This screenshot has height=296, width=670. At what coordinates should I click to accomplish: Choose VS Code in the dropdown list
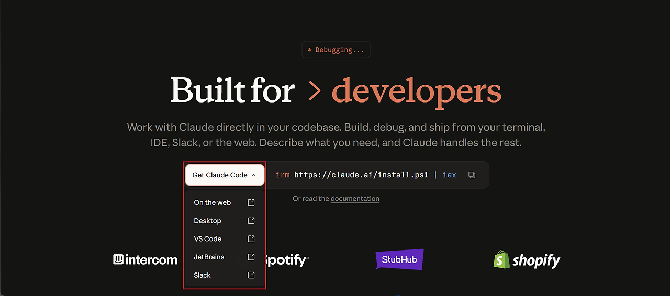(225, 238)
